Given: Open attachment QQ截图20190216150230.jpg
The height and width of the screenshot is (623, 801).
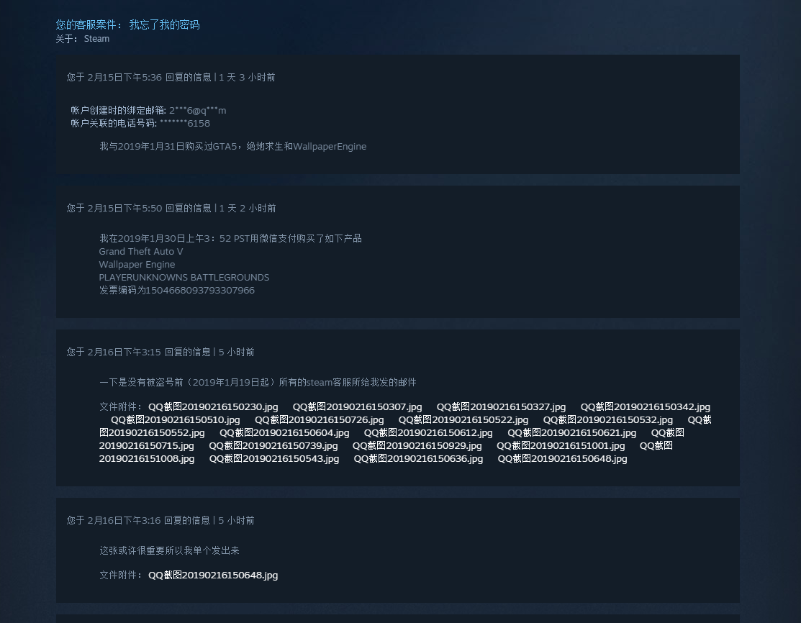Looking at the screenshot, I should pos(213,406).
